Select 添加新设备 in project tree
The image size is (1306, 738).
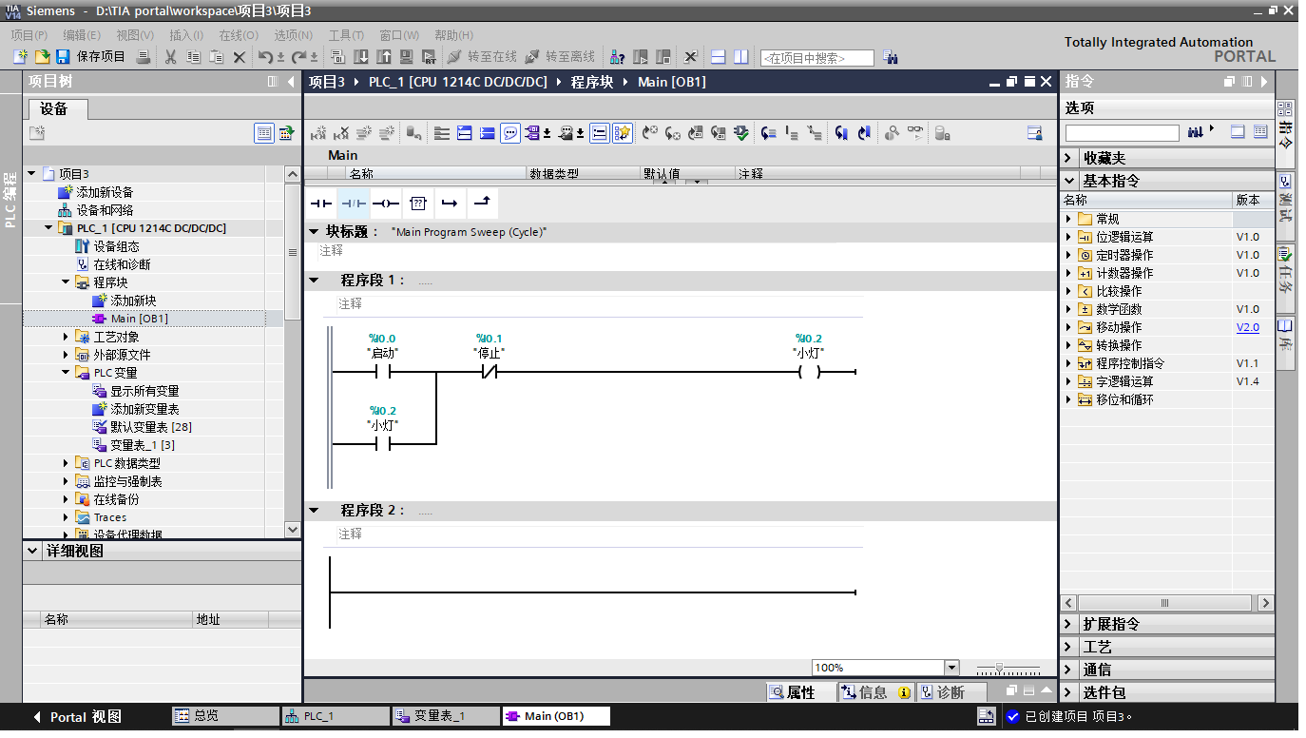click(105, 192)
